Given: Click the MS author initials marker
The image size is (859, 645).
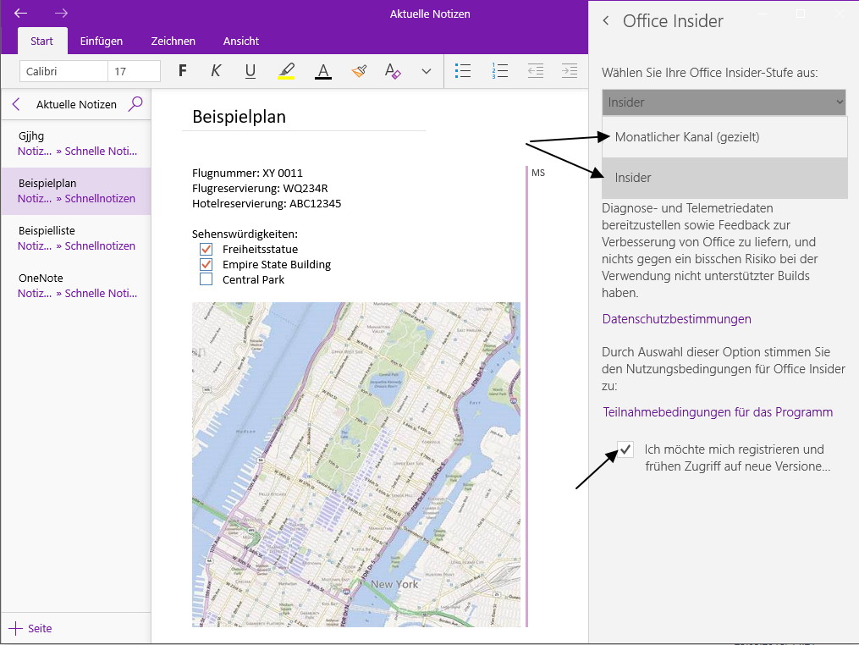Looking at the screenshot, I should click(x=538, y=173).
